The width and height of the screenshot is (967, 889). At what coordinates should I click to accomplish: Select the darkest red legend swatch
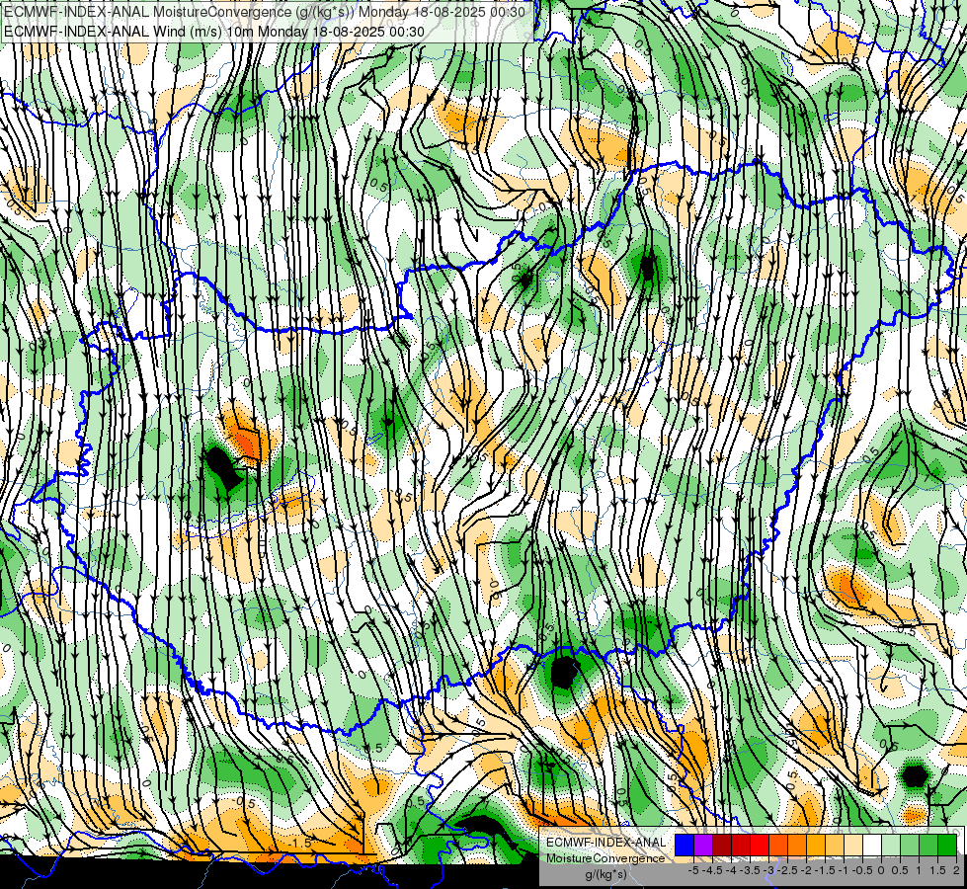pos(722,846)
